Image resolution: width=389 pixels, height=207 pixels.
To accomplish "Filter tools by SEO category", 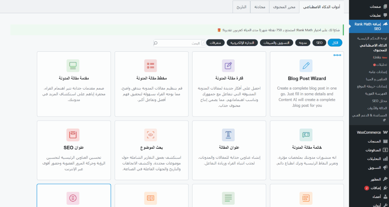I will click(x=319, y=43).
